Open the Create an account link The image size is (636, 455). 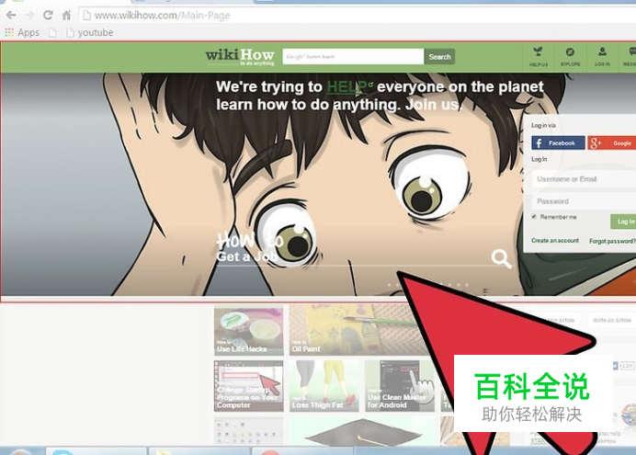(x=555, y=241)
